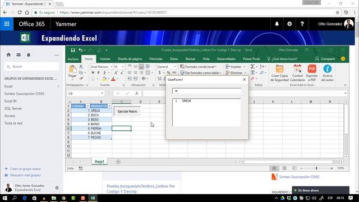Switch to Diseño de página tab
This screenshot has width=359, height=202.
click(x=130, y=59)
